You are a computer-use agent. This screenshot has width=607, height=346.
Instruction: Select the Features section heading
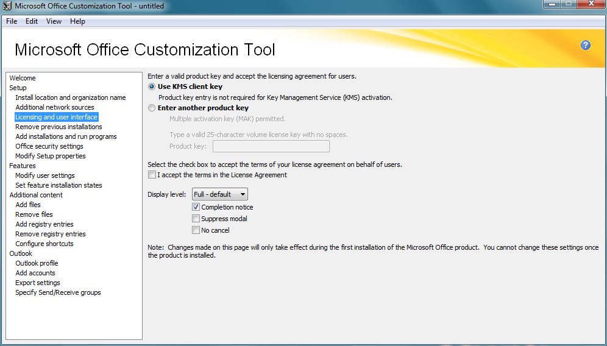coord(23,166)
